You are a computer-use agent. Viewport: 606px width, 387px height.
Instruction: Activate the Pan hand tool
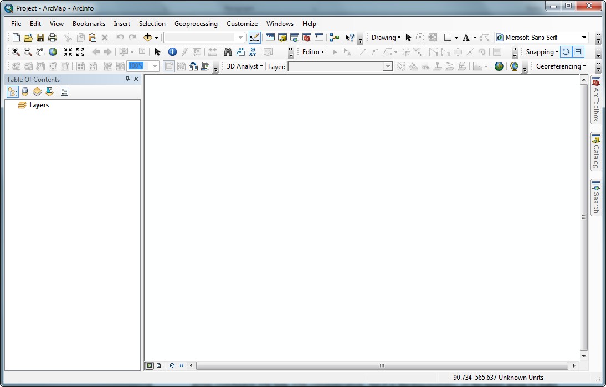[x=40, y=52]
